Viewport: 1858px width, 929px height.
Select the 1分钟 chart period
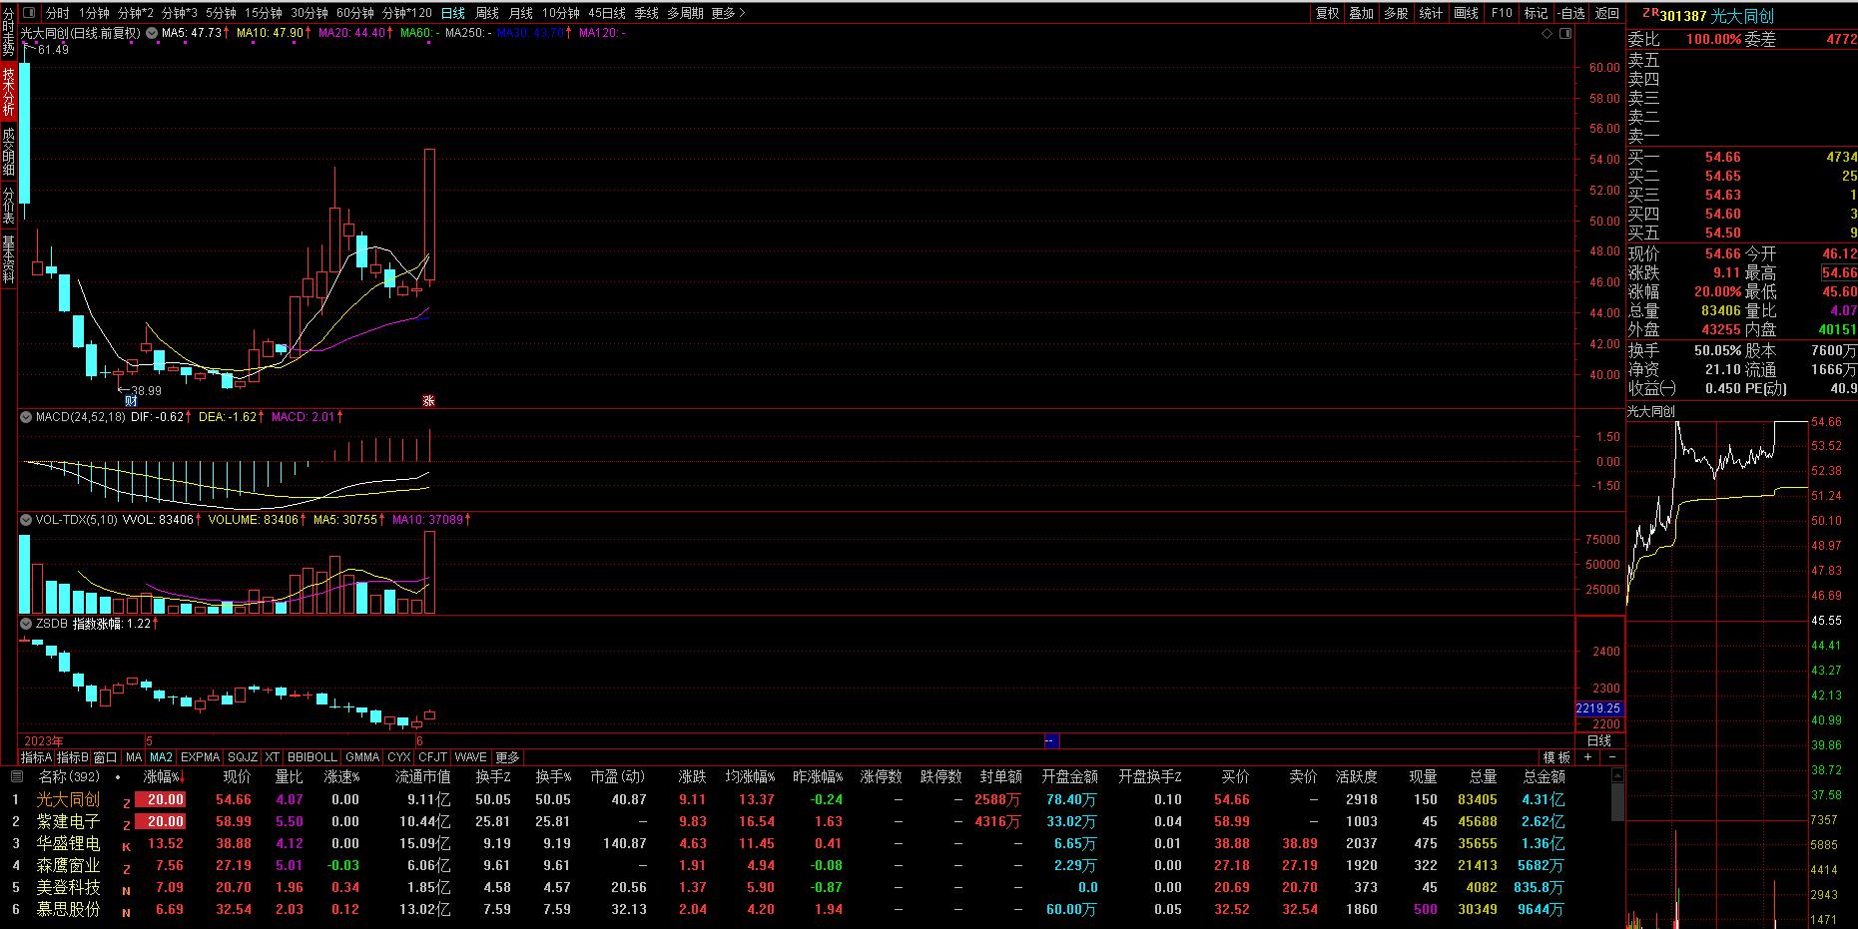pyautogui.click(x=94, y=13)
